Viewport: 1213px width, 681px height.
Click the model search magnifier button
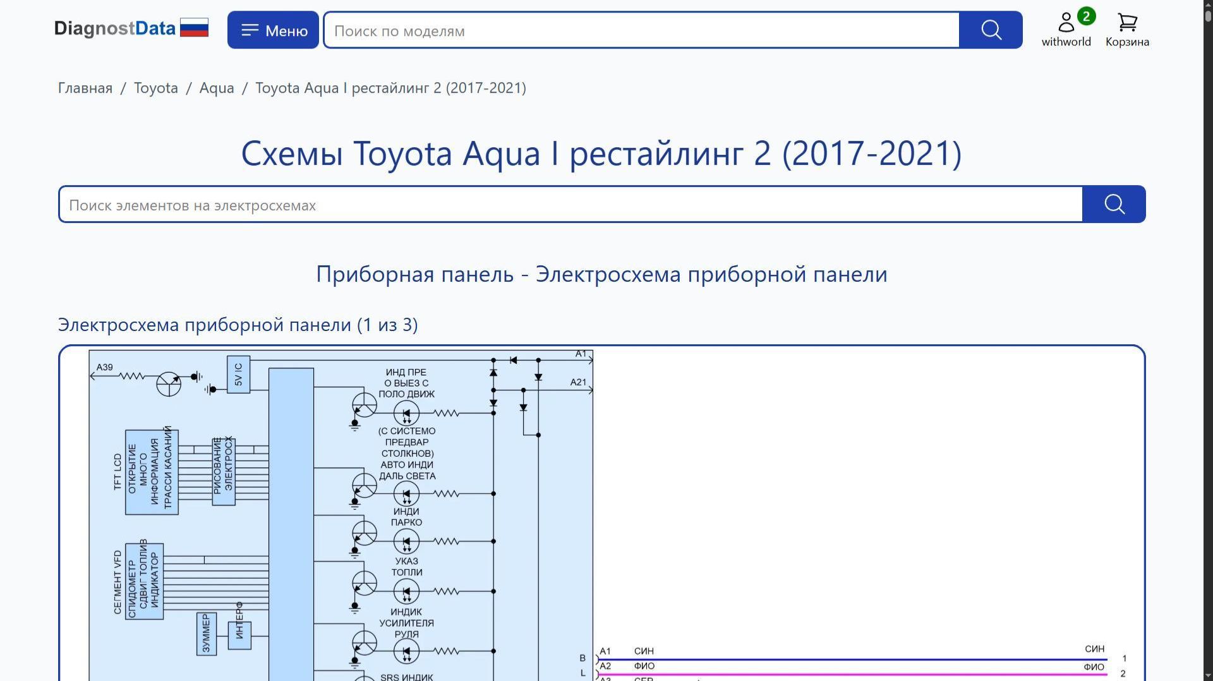pos(991,30)
